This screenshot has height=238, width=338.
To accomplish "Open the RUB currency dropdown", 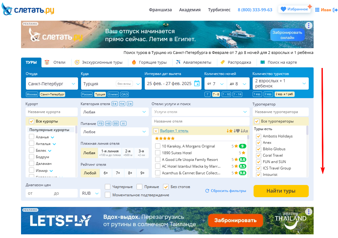I will point(90,194).
